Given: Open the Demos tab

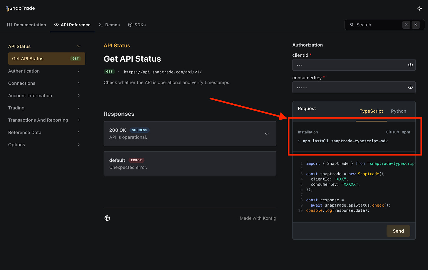Looking at the screenshot, I should point(109,25).
